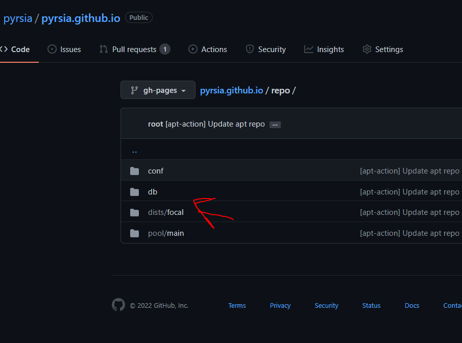The width and height of the screenshot is (462, 343).
Task: View the Insights tab
Action: coord(324,49)
